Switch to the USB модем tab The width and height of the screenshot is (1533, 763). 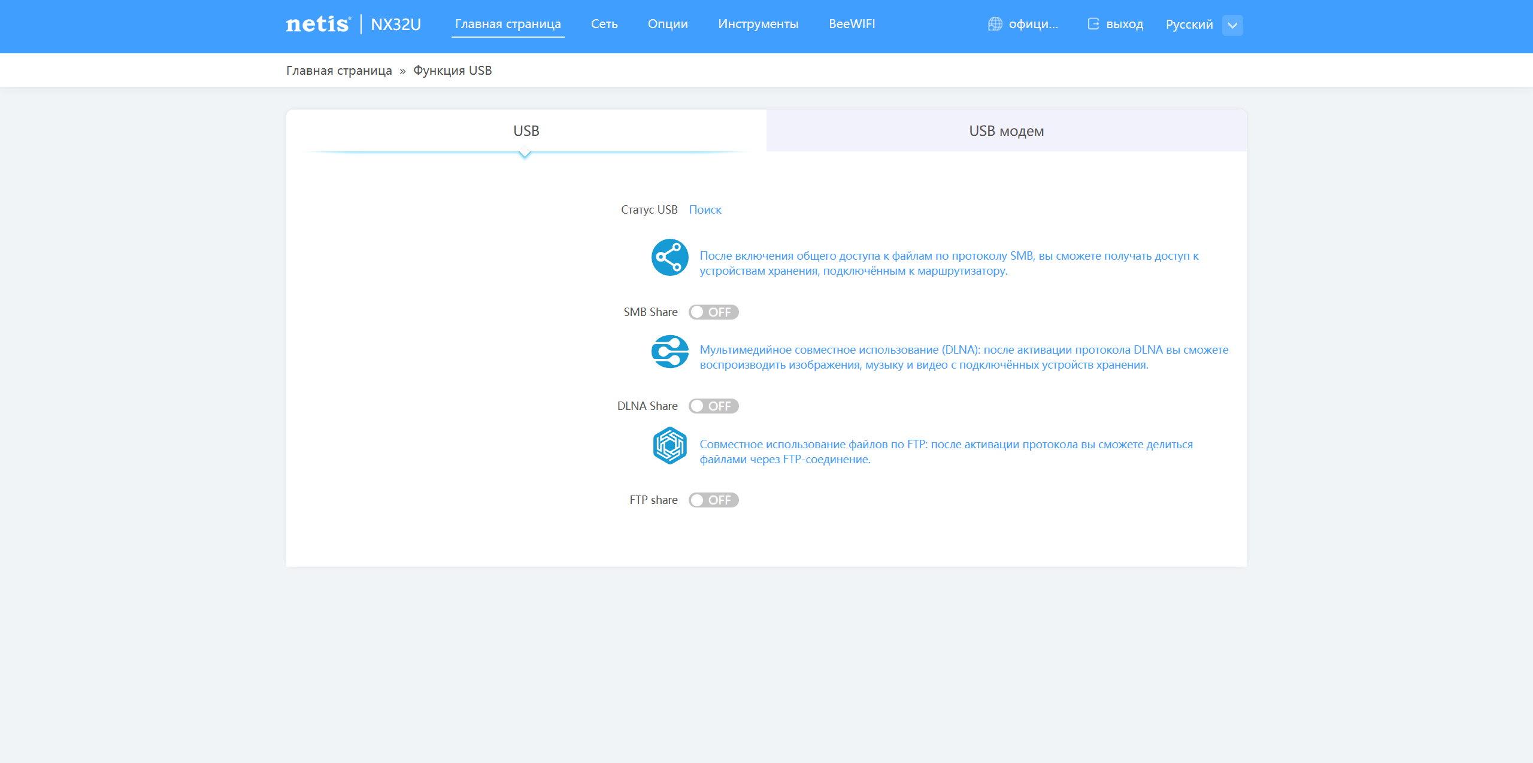(1006, 131)
